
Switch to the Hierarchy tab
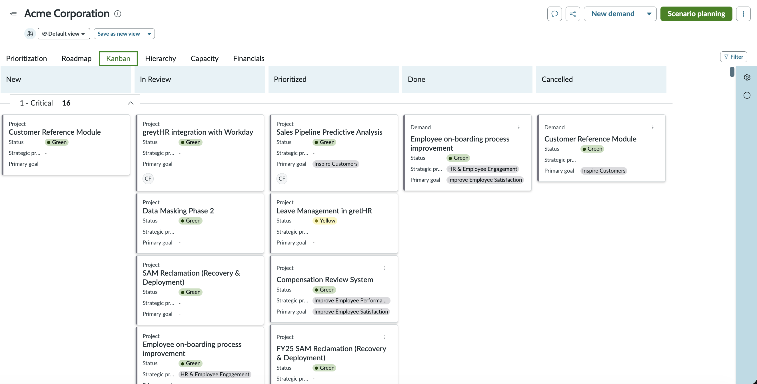click(x=161, y=58)
